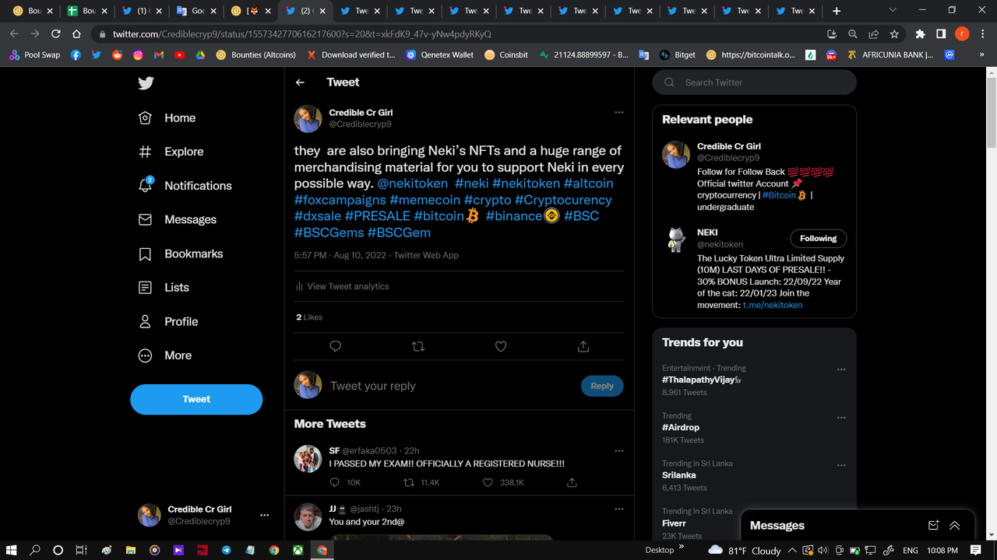
Task: Open options for the #Airdrop trend
Action: [841, 418]
